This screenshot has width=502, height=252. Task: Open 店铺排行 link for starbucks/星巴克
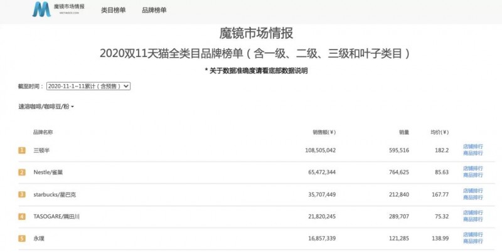(473, 191)
